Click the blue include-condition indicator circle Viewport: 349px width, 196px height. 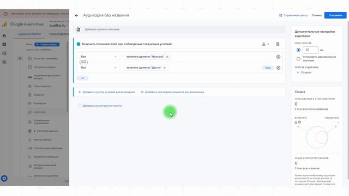(79, 44)
